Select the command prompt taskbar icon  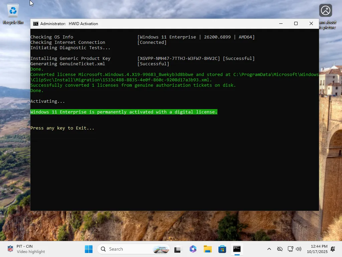click(237, 249)
